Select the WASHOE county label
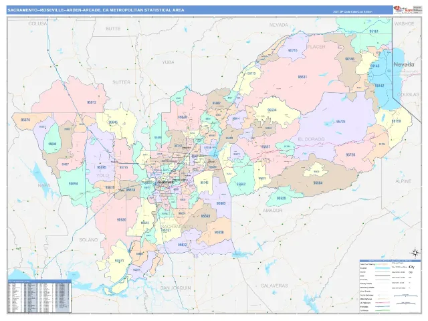 [x=404, y=24]
